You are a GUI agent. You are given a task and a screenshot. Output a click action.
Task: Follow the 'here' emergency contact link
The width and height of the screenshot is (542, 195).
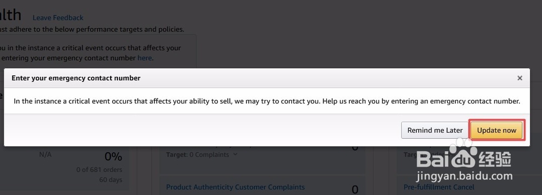point(145,58)
